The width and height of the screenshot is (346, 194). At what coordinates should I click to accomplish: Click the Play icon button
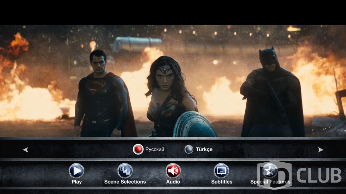[x=76, y=170]
